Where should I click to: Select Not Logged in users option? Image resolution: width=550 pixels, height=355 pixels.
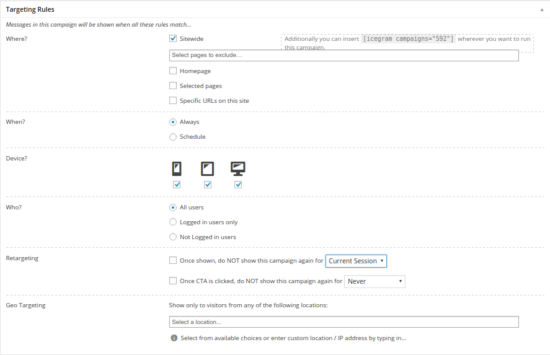pos(173,237)
